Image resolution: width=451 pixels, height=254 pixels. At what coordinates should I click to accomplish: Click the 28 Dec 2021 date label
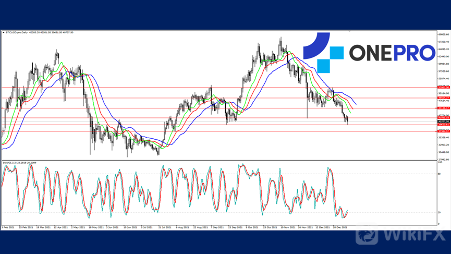[340, 227]
